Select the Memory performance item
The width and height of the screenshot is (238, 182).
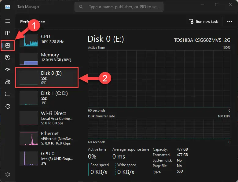tap(47, 59)
